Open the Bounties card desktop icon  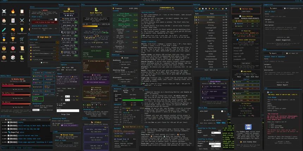[13, 21]
